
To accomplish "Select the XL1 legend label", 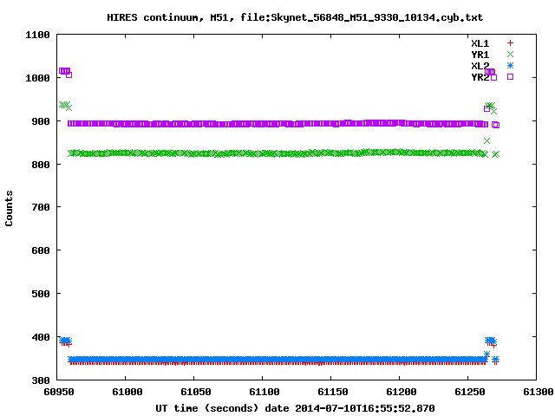I will [x=480, y=43].
